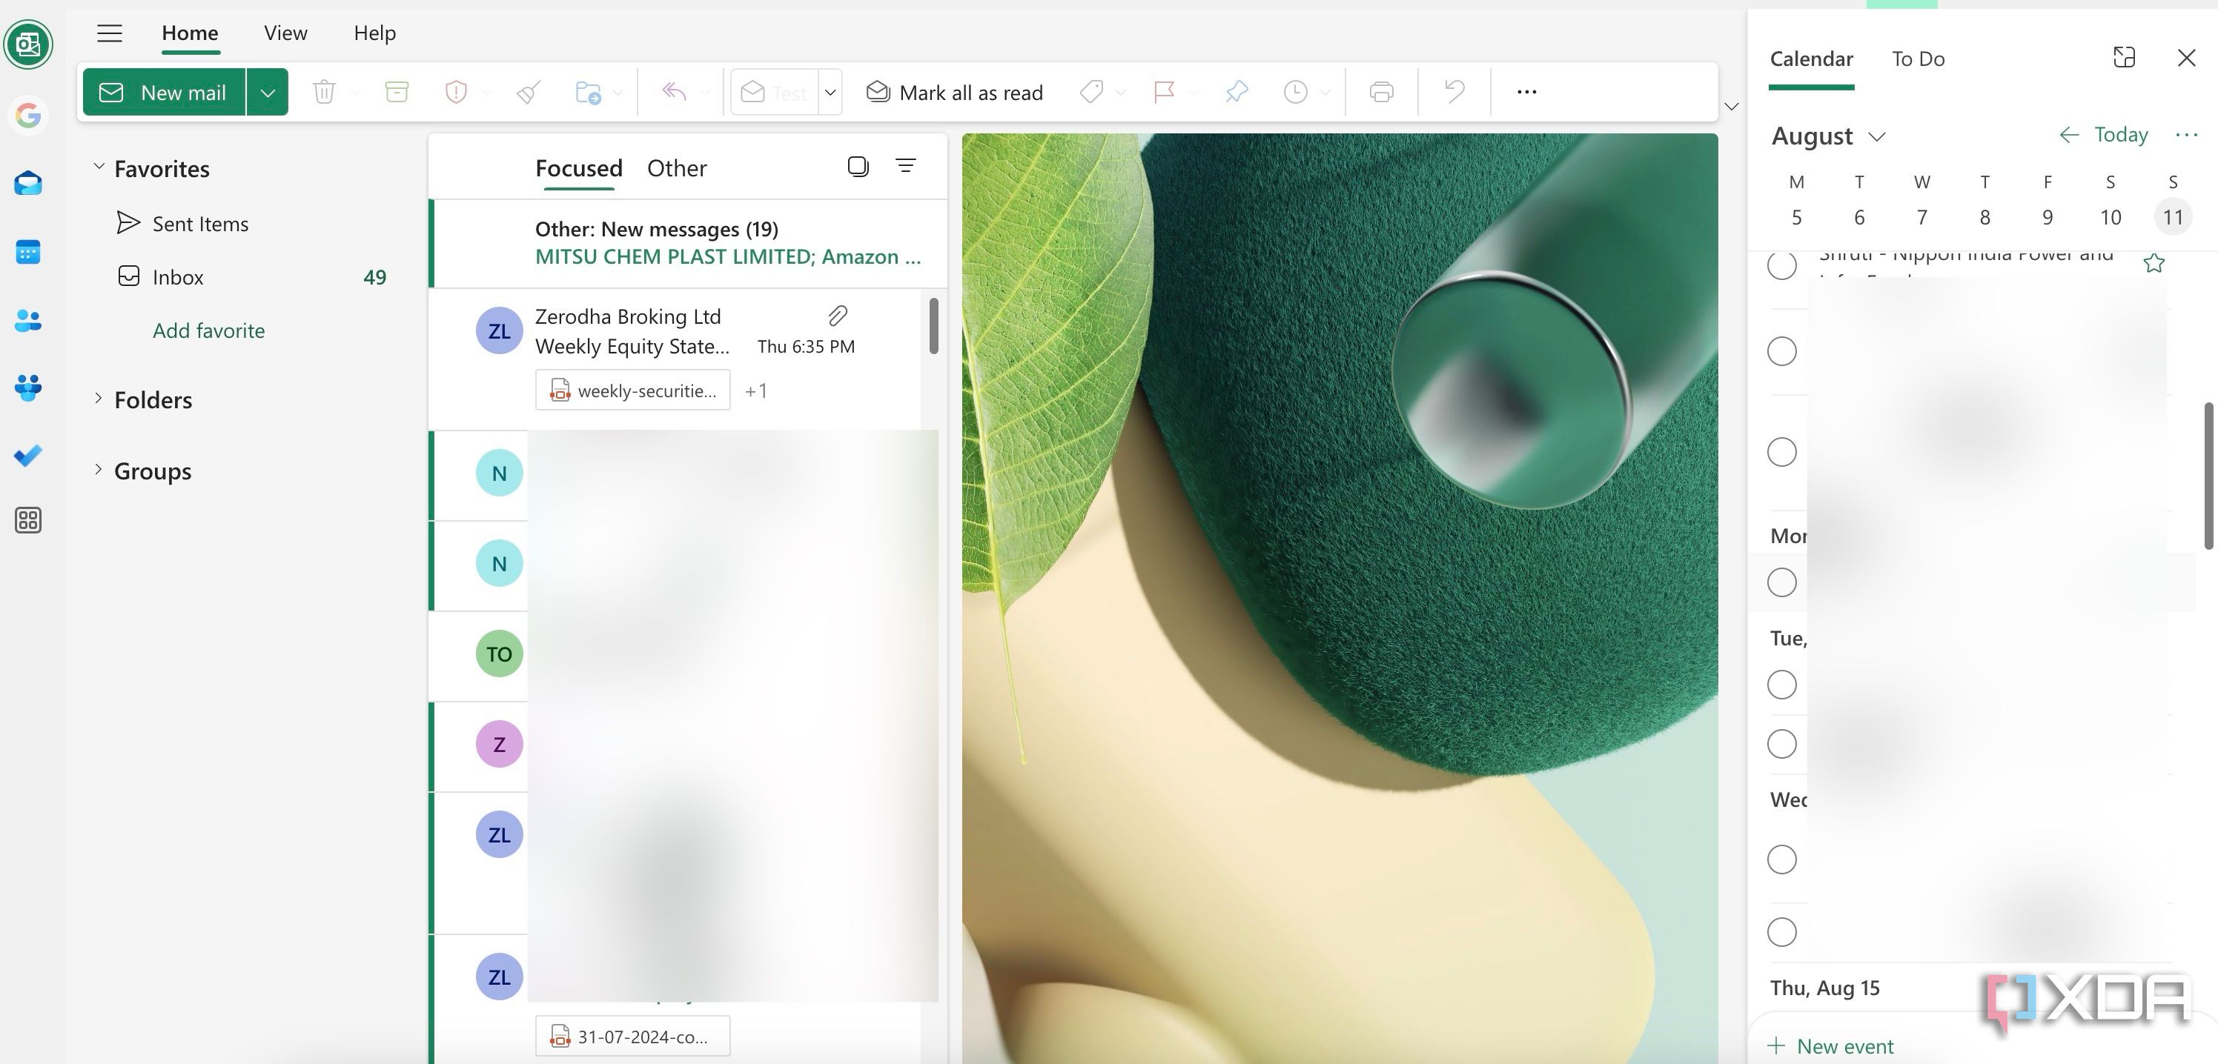Image resolution: width=2218 pixels, height=1064 pixels.
Task: Expand the My Day panel with the pop-out icon
Action: tap(2124, 58)
